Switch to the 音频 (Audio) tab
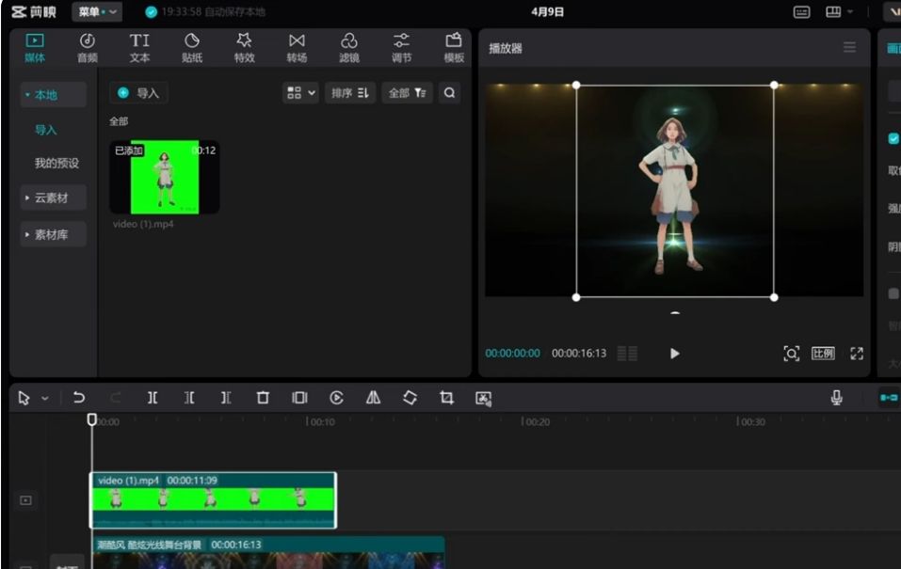Screen dimensions: 901x569 point(87,47)
